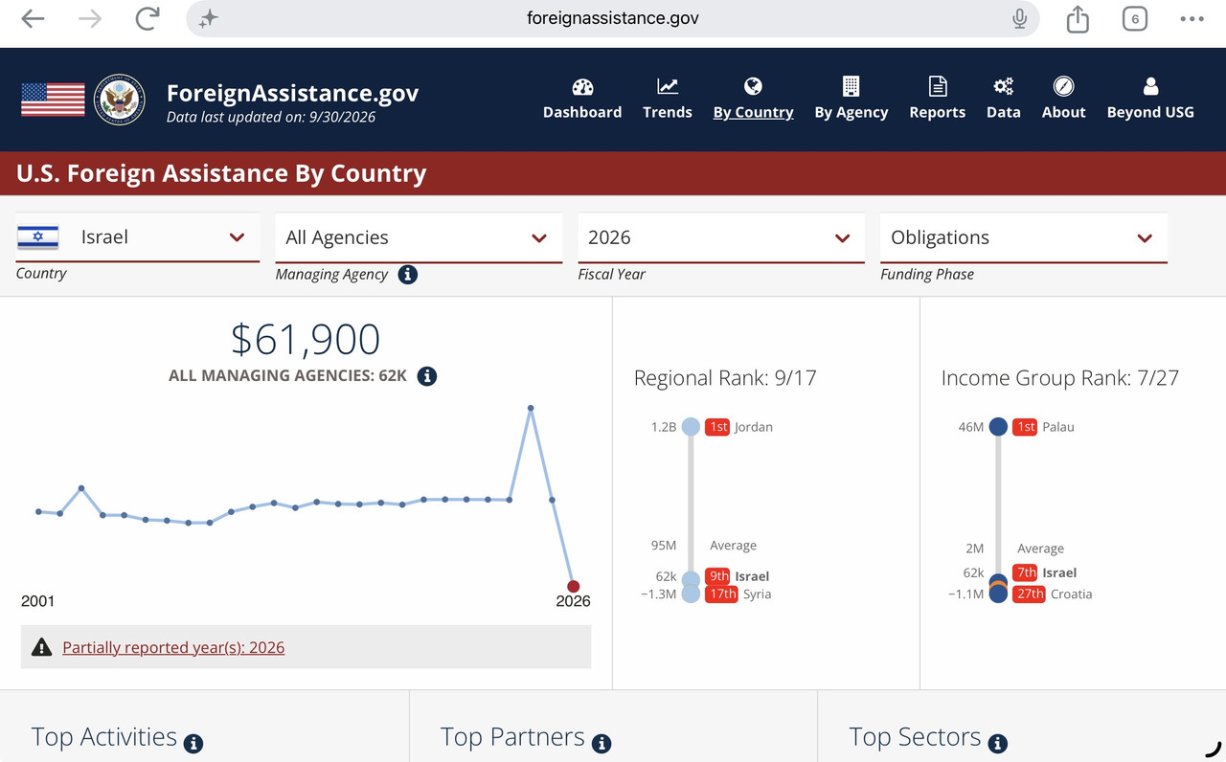Expand the Israel country dropdown
This screenshot has width=1226, height=762.
(138, 237)
